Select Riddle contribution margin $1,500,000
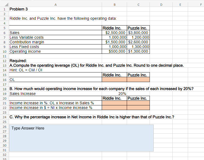Viewport: 204px width, 160px height. tap(114, 42)
